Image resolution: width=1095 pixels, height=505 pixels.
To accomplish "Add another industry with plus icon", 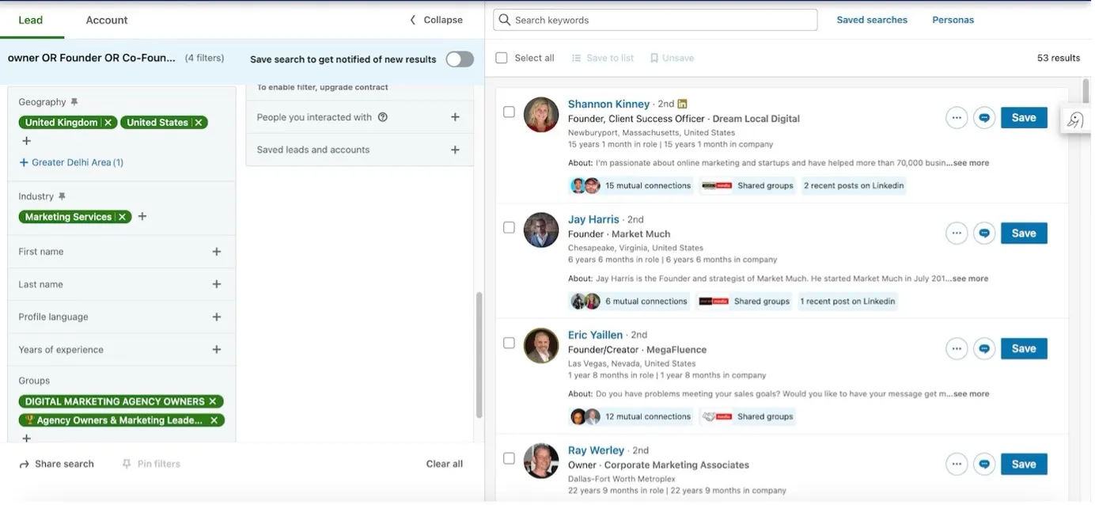I will [142, 216].
